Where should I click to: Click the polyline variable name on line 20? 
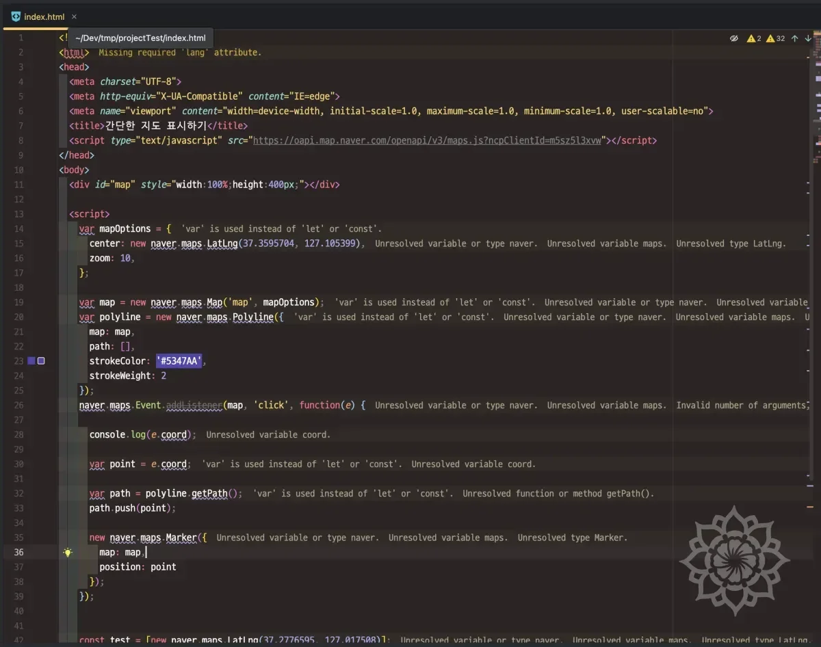(x=120, y=317)
